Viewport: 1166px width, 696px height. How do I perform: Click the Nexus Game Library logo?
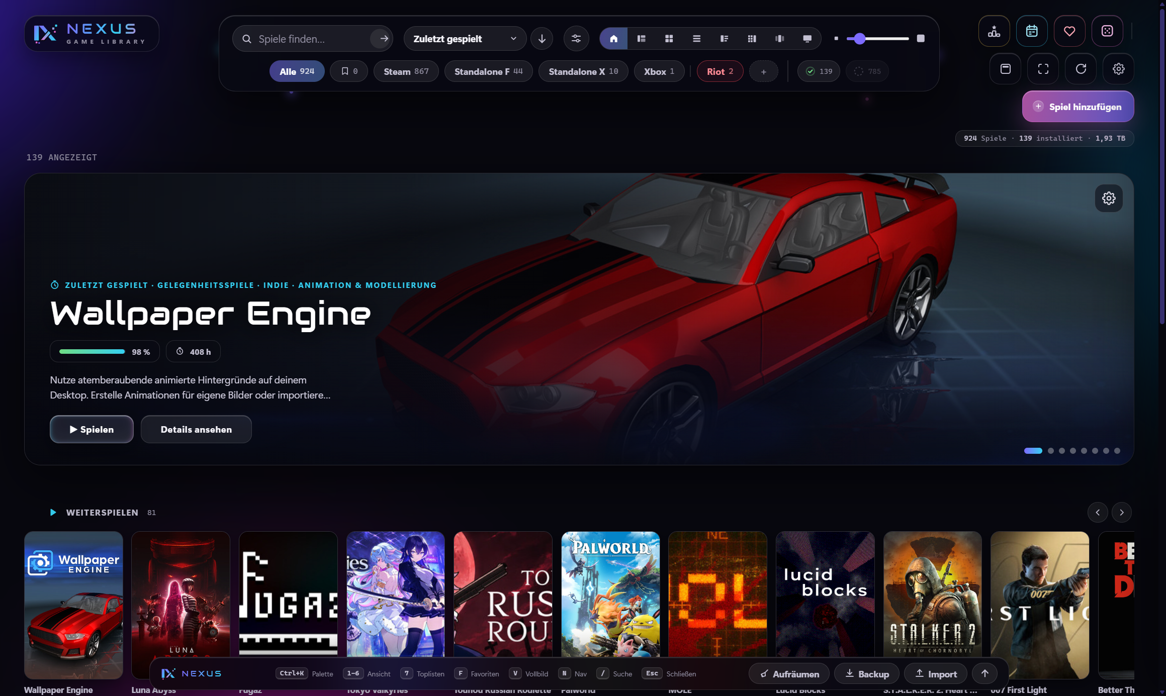pos(92,34)
